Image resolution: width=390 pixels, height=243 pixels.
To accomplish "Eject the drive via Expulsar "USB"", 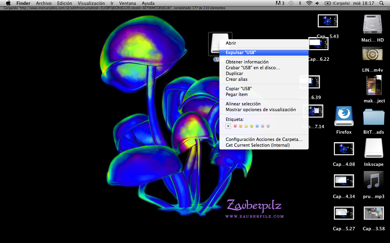I will (264, 53).
